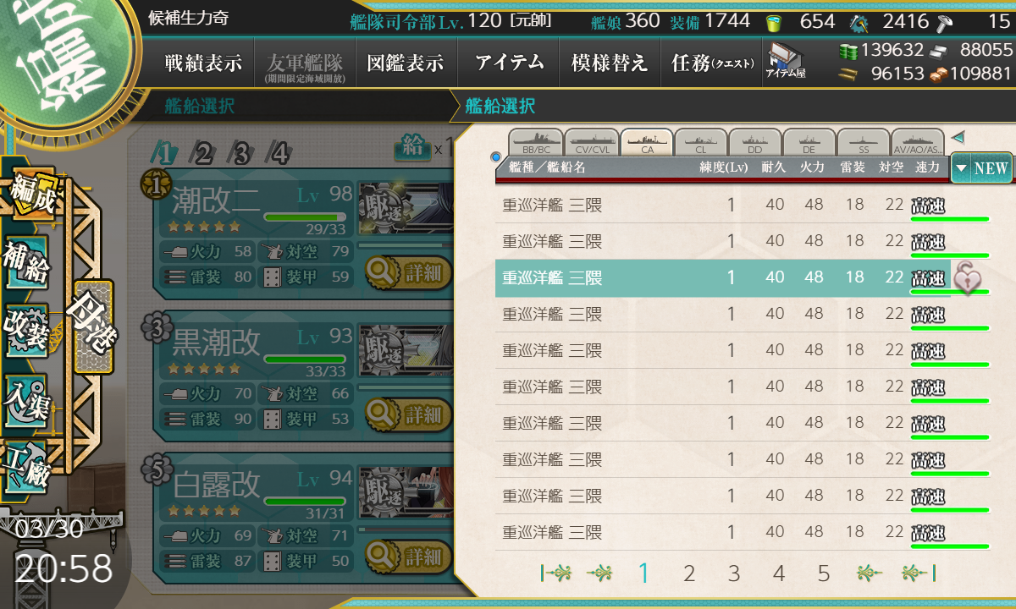Image resolution: width=1016 pixels, height=609 pixels.
Task: Choose the DD destroyer ship type icon
Action: 754,142
